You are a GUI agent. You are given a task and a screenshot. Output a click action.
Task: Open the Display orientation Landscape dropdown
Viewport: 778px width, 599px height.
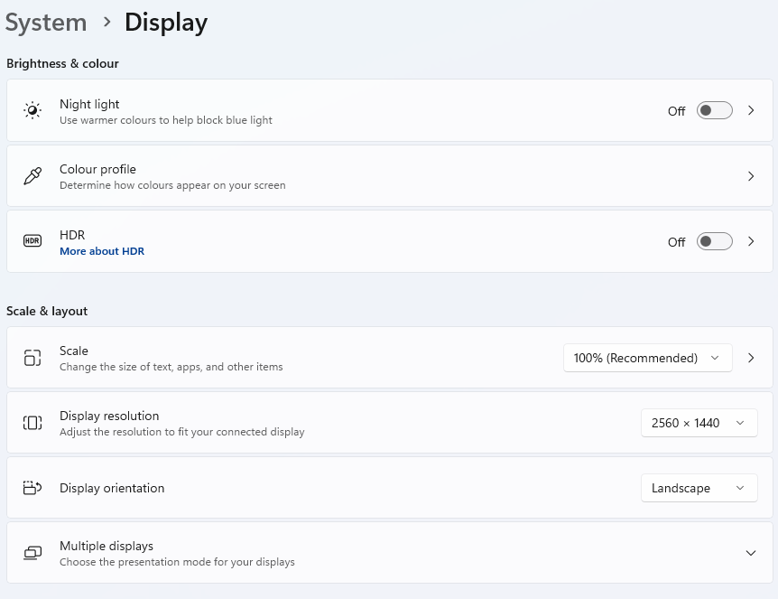pyautogui.click(x=699, y=488)
